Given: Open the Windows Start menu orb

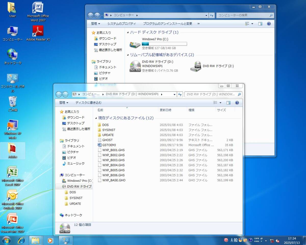Looking at the screenshot, I should coord(6,240).
